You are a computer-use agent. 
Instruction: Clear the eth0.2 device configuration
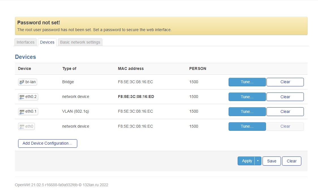coord(285,97)
